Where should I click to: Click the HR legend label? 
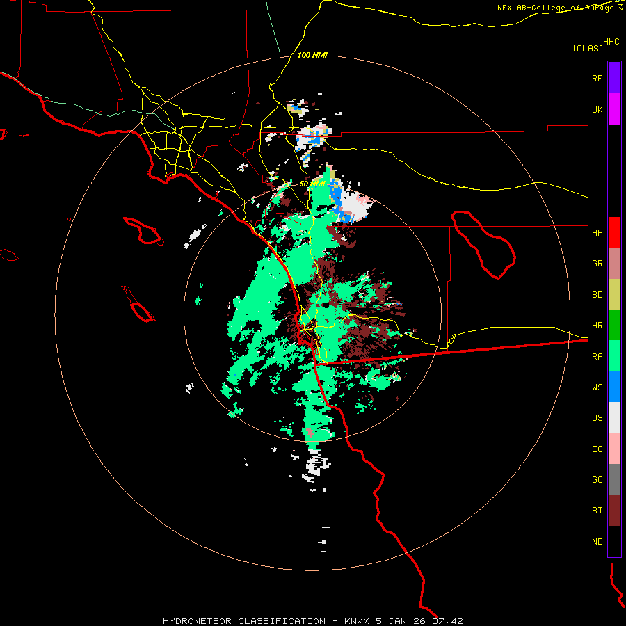pyautogui.click(x=597, y=326)
